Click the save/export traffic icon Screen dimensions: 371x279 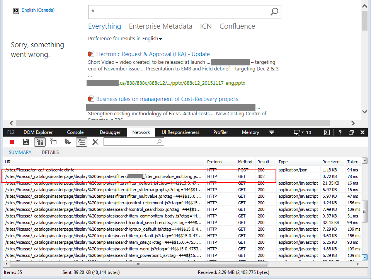click(26, 142)
